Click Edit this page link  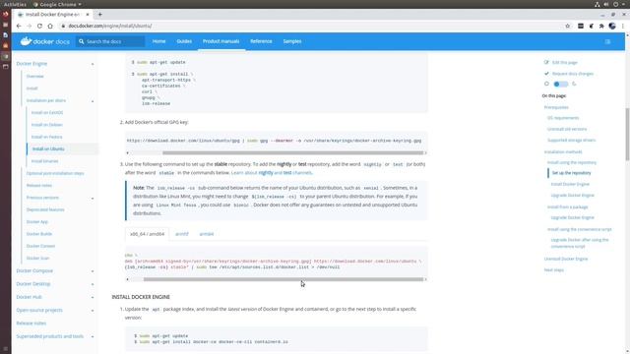(564, 63)
